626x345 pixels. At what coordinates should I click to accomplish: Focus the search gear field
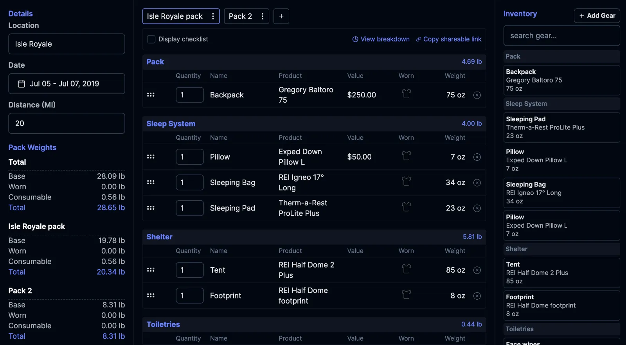562,36
